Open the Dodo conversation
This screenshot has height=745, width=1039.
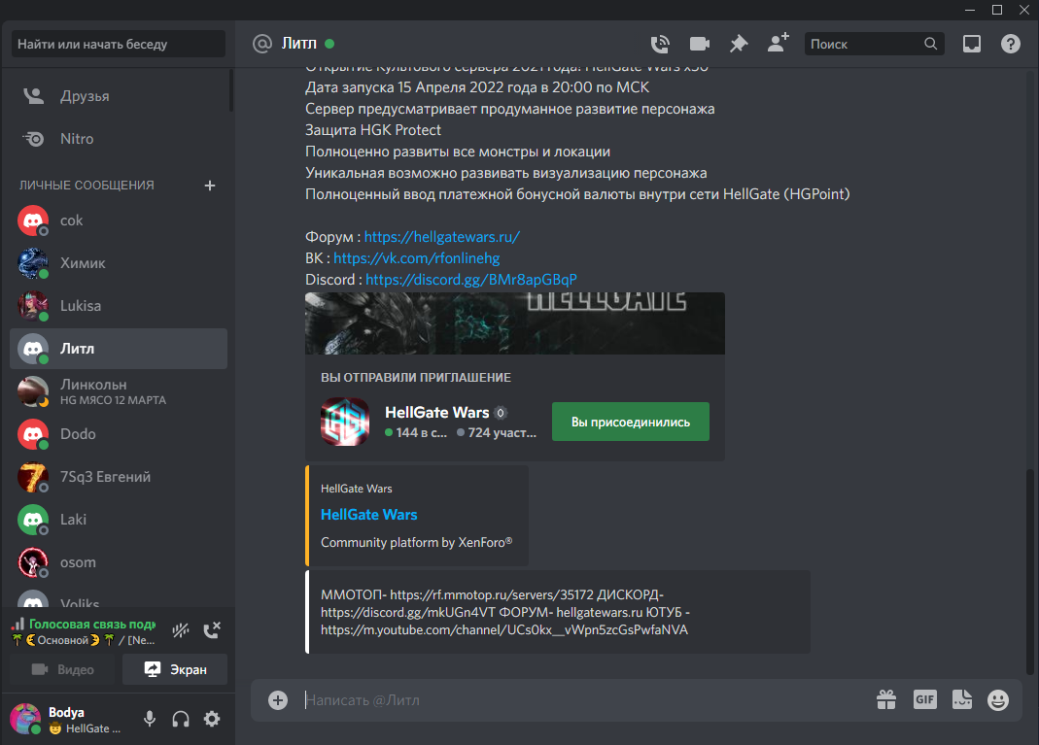tap(119, 434)
